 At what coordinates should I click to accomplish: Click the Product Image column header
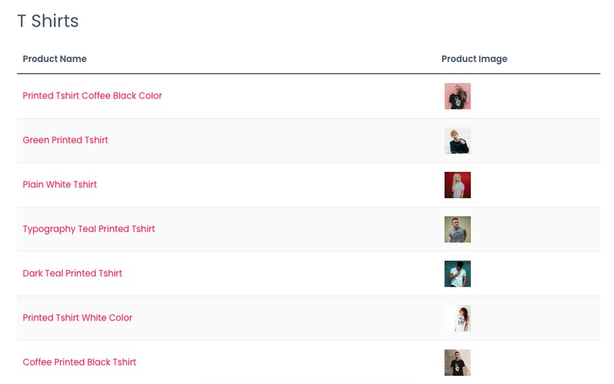(x=474, y=59)
